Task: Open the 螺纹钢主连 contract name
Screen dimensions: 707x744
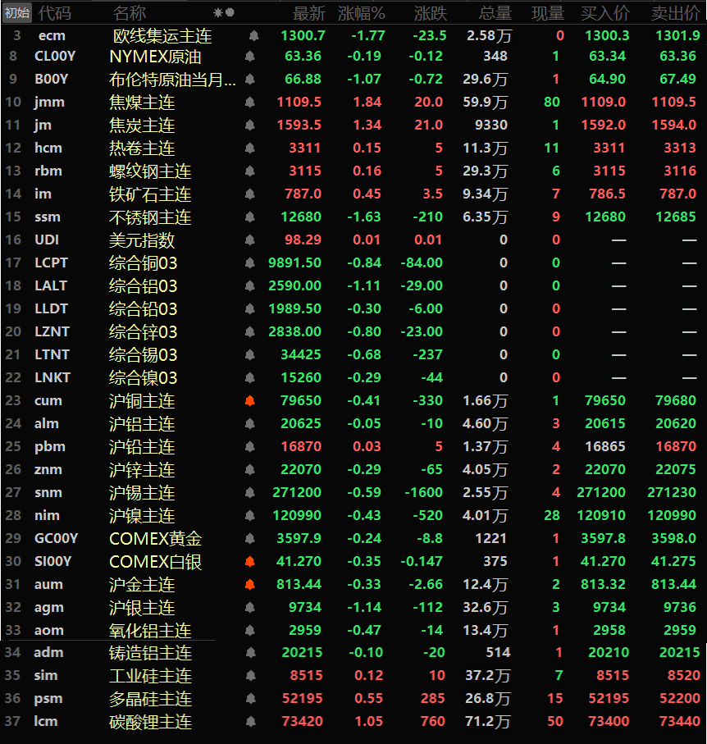Action: (x=150, y=171)
